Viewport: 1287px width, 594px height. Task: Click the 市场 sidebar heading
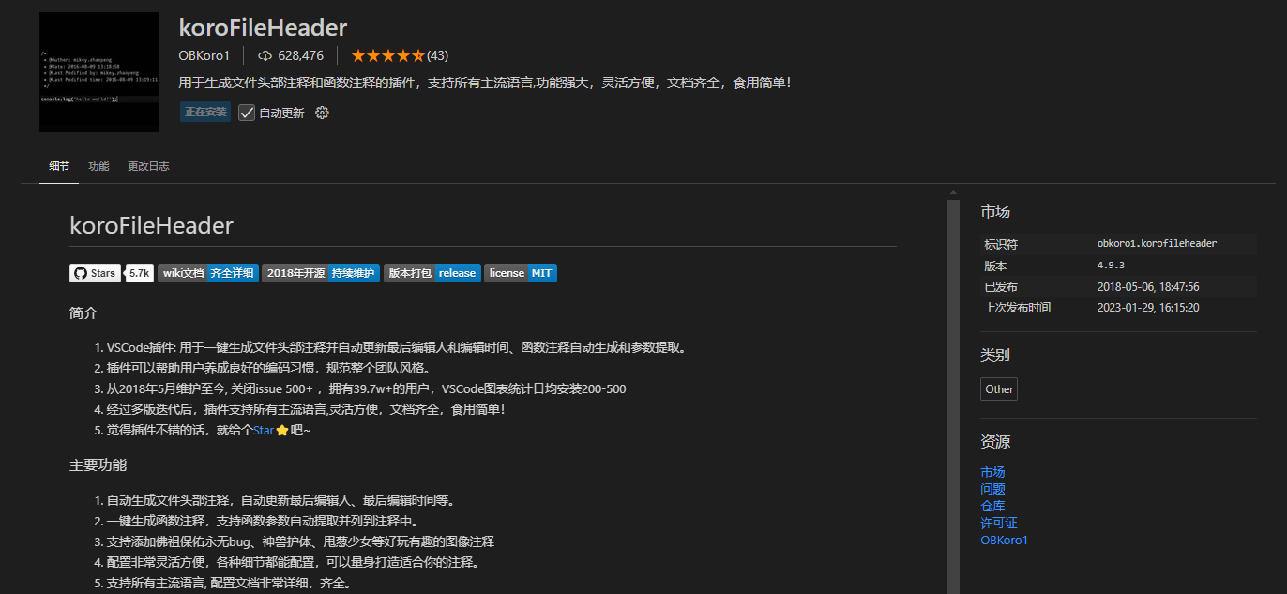(x=995, y=211)
